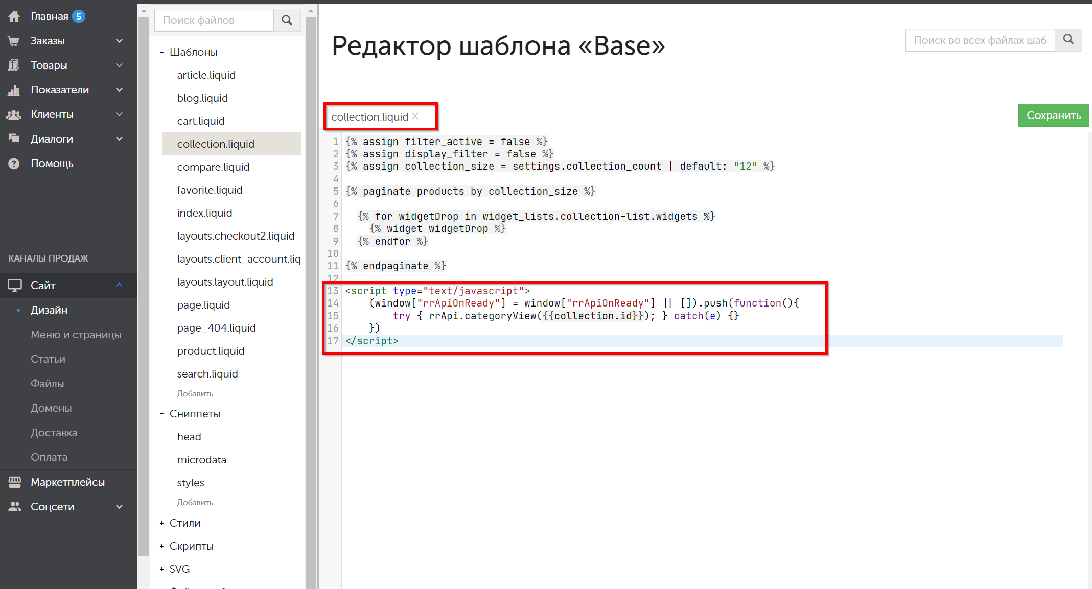Click the bar chart icon for Показатели
Image resolution: width=1092 pixels, height=589 pixels.
coord(14,90)
